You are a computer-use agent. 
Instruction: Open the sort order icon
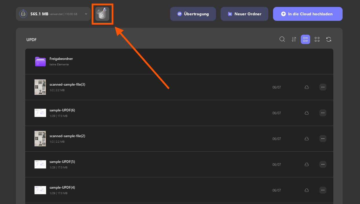point(294,39)
